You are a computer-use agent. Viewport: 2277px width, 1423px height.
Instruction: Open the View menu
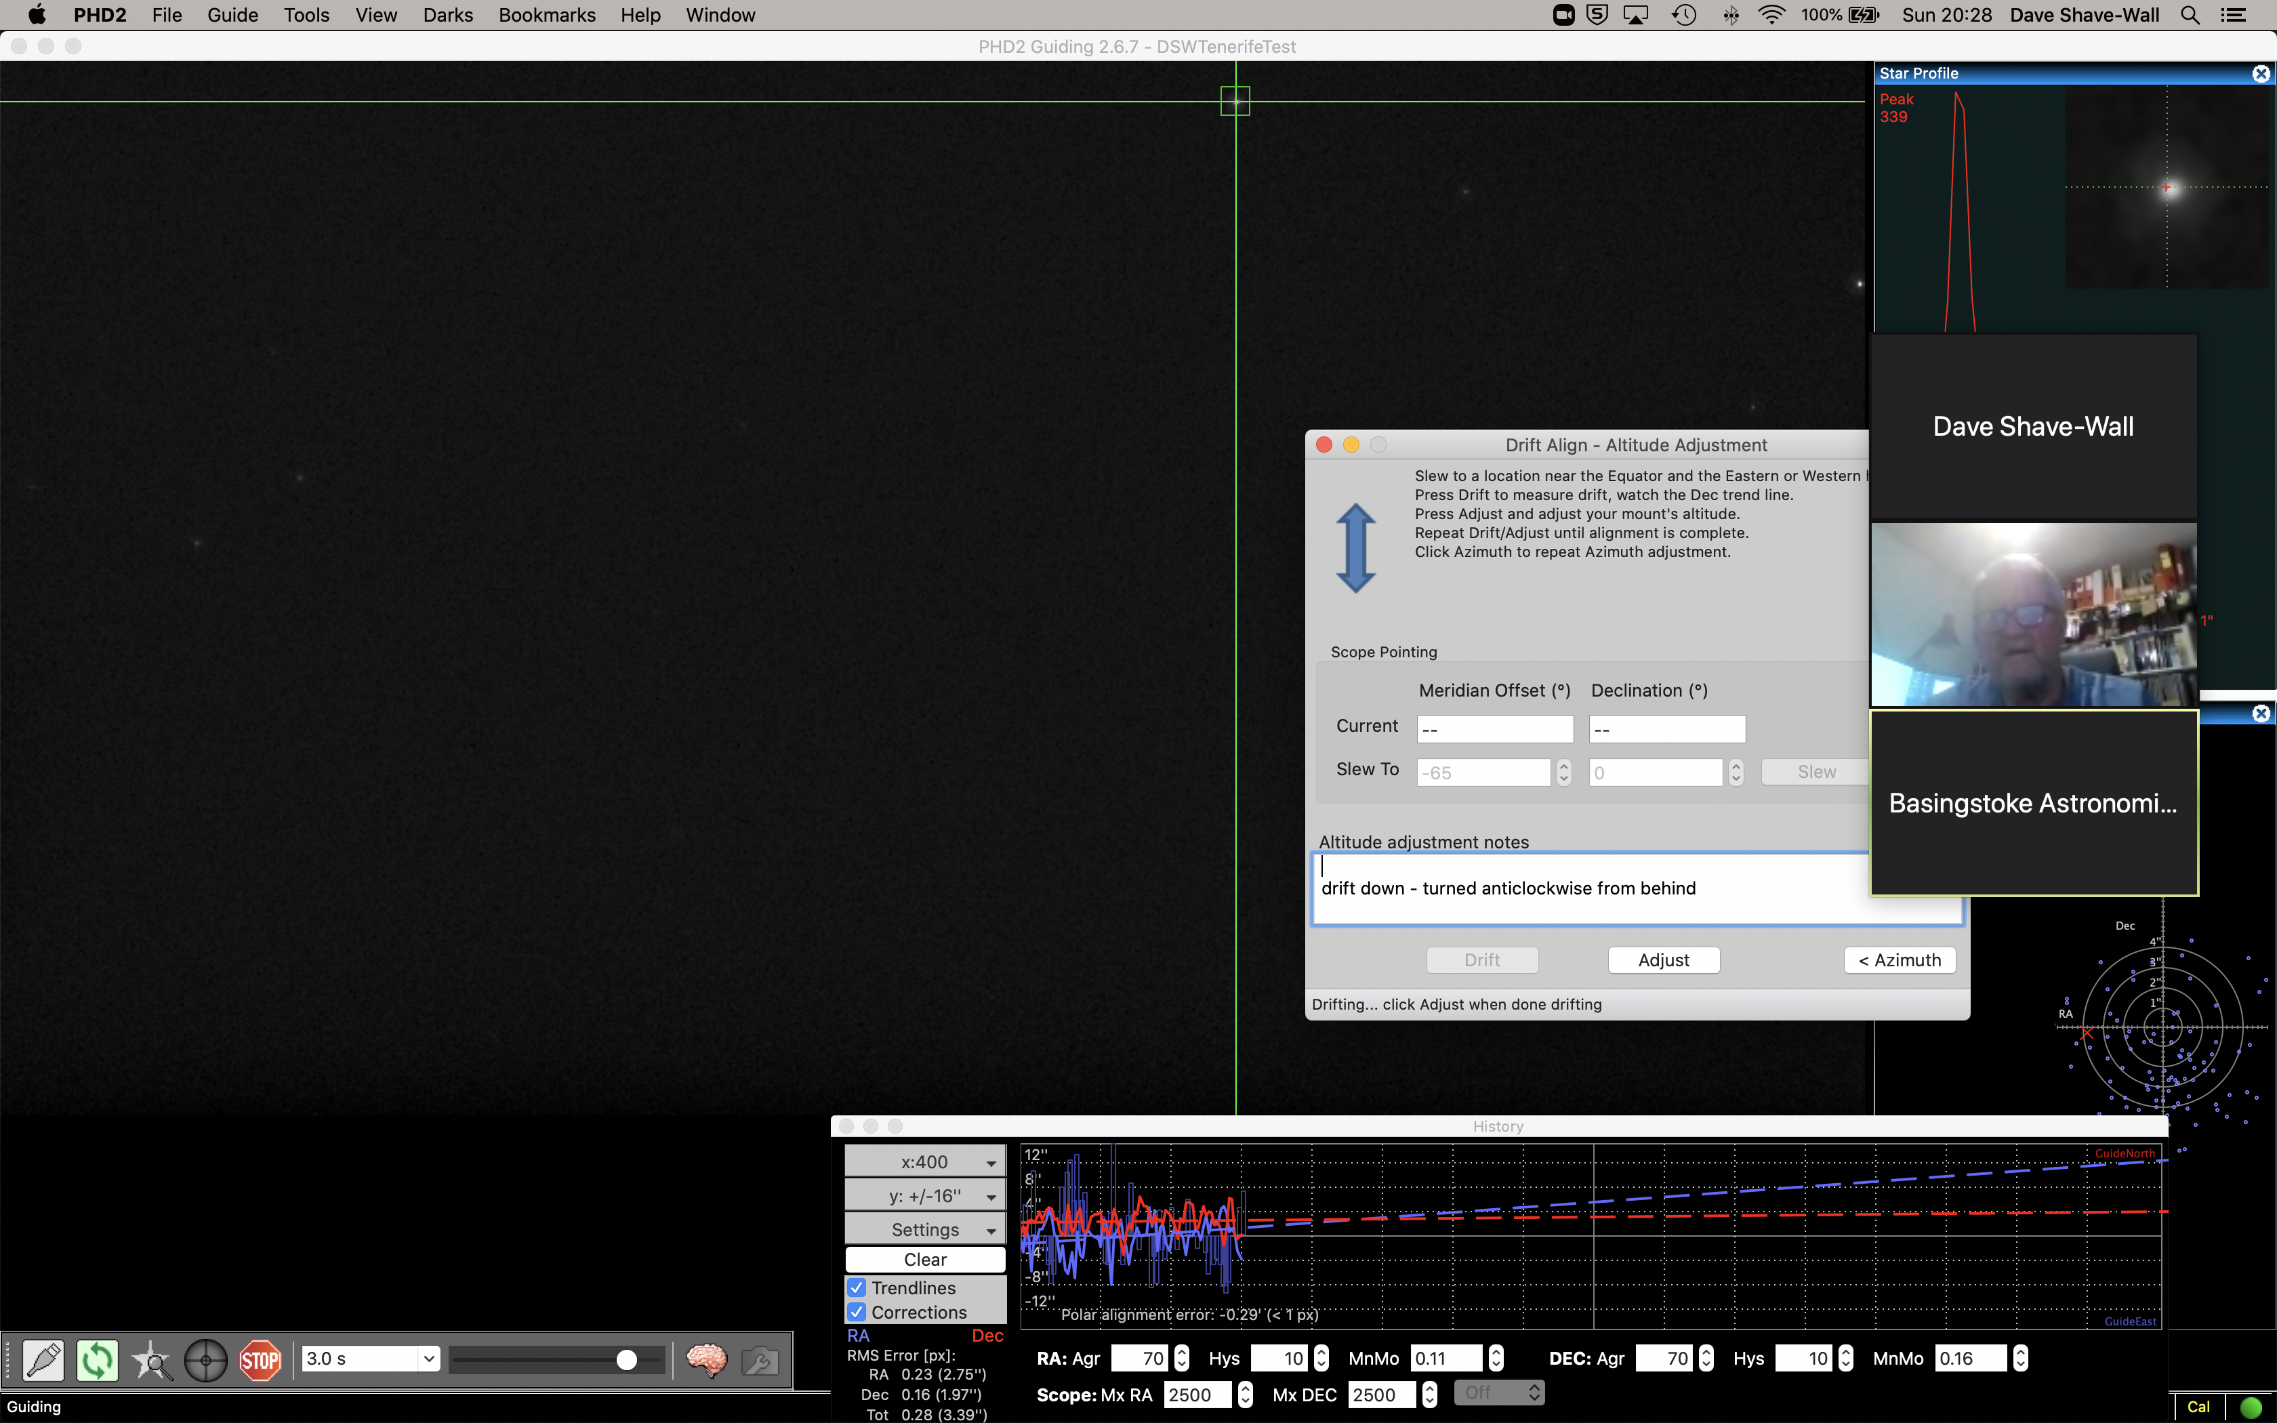pos(376,15)
